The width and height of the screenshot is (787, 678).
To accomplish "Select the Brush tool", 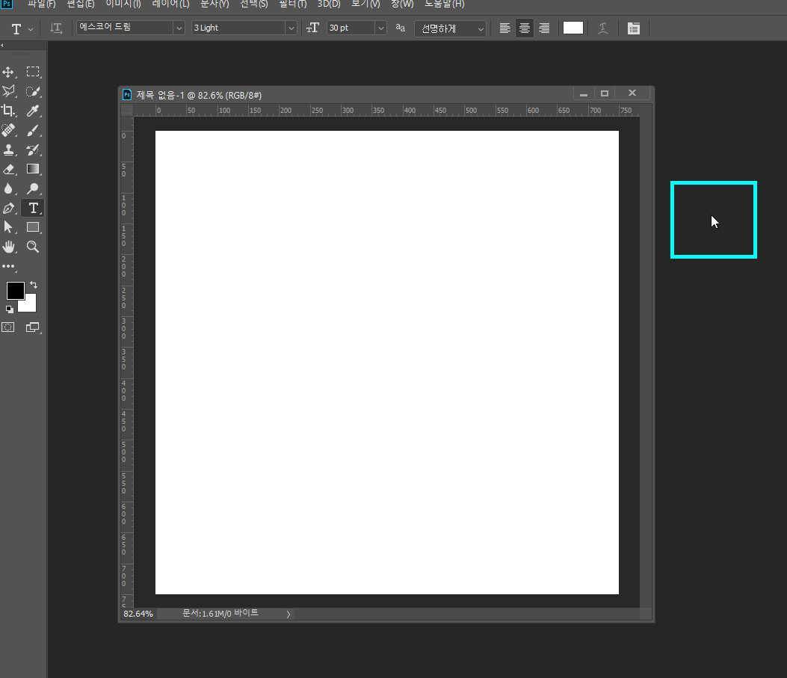I will click(33, 130).
